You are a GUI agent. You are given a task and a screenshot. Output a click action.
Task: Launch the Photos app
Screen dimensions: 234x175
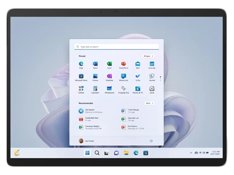tap(95, 77)
